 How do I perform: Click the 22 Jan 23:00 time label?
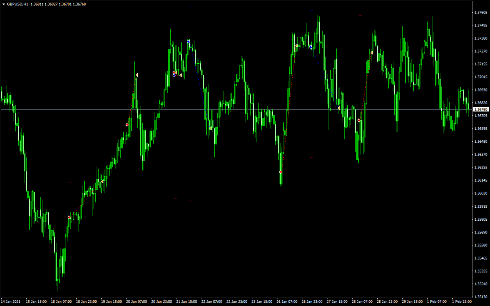click(x=237, y=302)
